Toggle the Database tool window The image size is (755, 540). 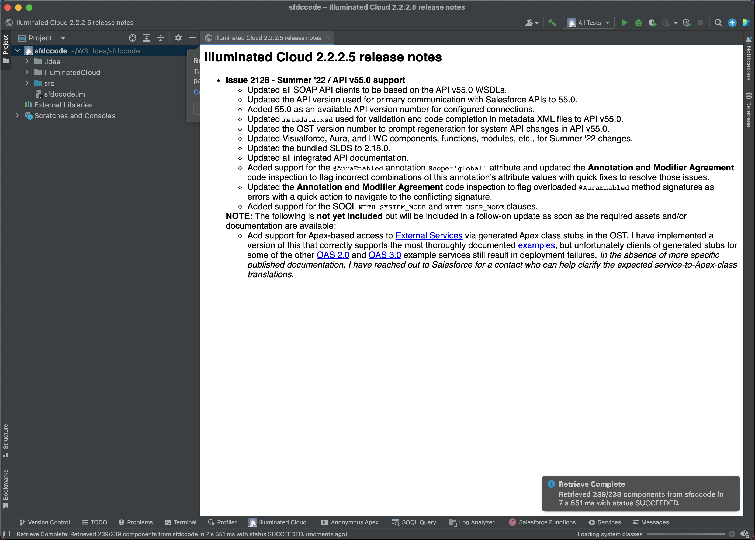click(x=749, y=110)
